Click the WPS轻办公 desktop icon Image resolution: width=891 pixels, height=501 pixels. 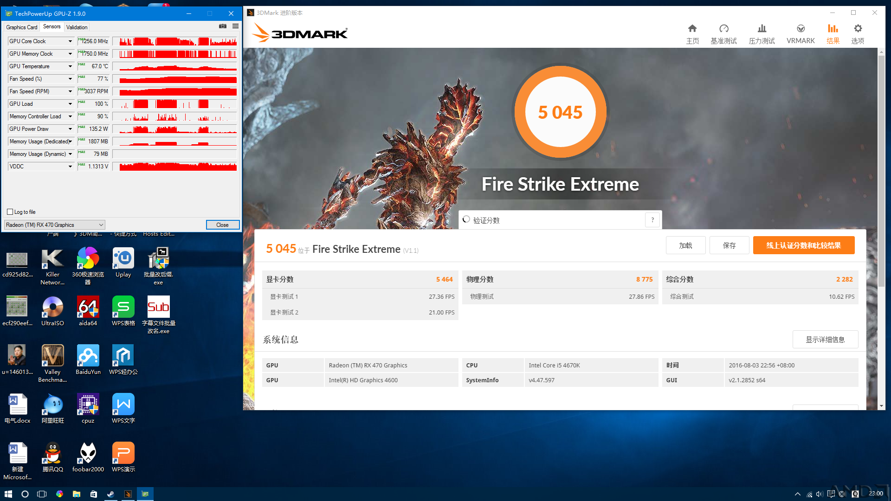click(123, 360)
